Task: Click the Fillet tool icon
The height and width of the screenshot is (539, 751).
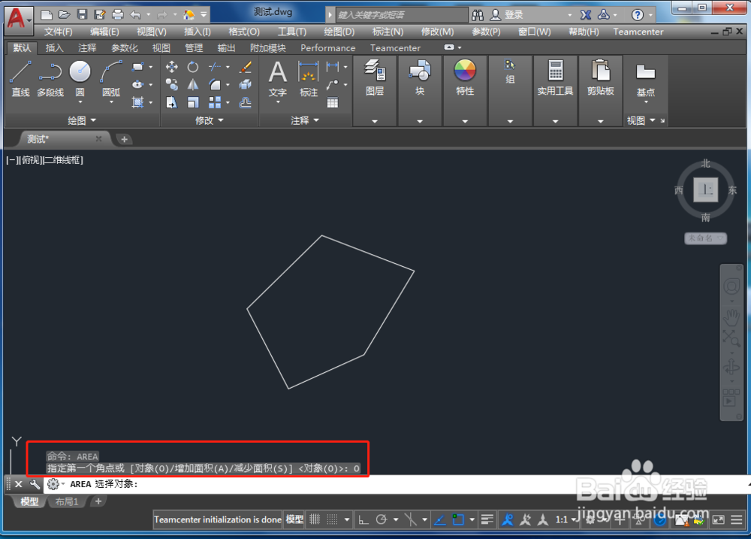Action: [x=215, y=85]
